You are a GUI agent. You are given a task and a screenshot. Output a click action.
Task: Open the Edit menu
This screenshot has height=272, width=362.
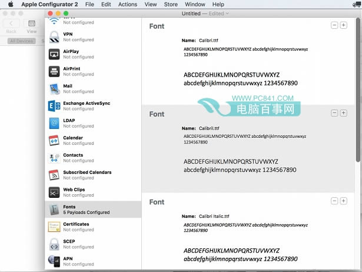pos(106,4)
